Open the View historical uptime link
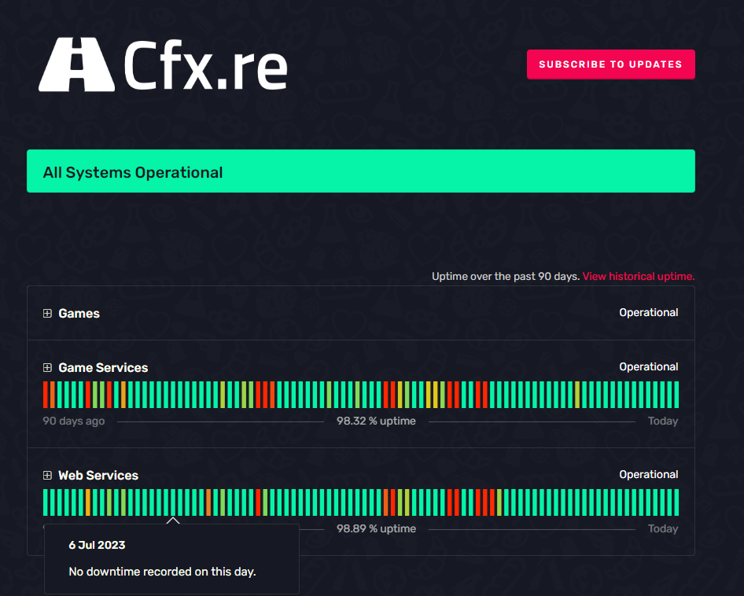This screenshot has width=744, height=596. pyautogui.click(x=638, y=276)
